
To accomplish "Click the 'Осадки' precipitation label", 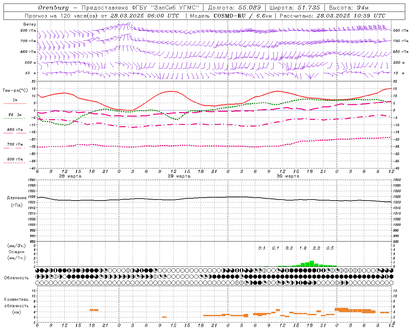I will [17, 252].
